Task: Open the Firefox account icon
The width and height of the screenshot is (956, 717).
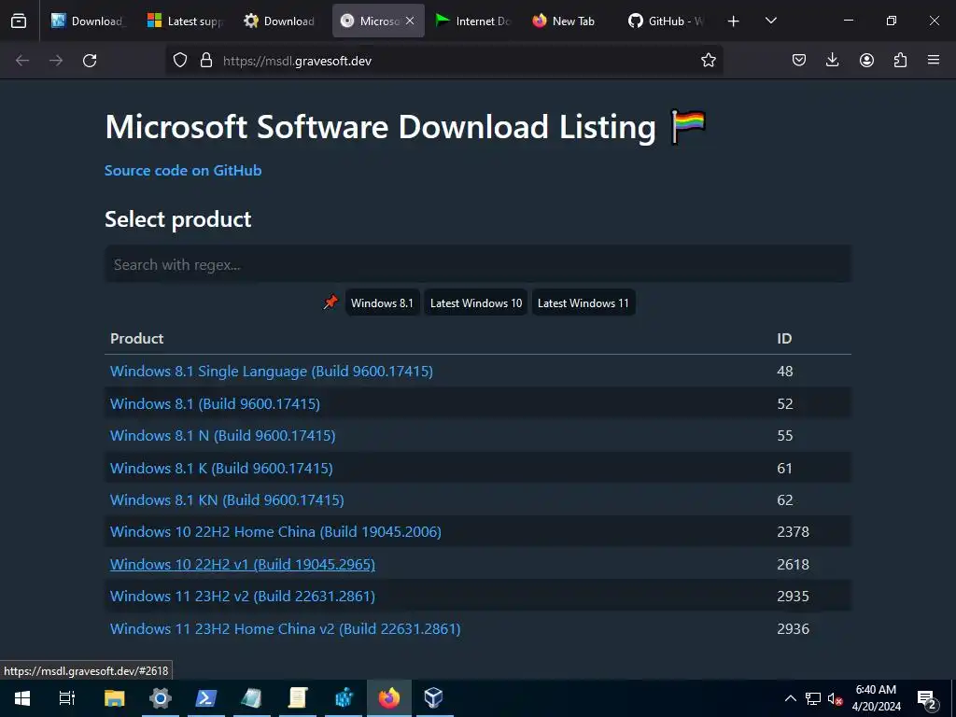Action: click(x=866, y=61)
